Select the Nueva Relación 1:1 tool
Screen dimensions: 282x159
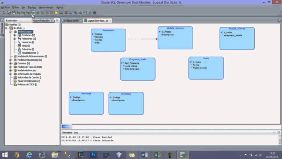[33, 13]
